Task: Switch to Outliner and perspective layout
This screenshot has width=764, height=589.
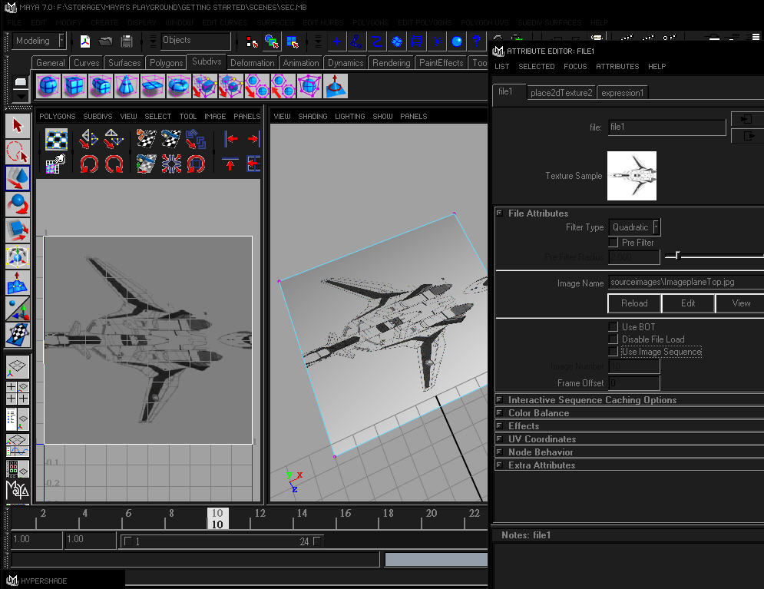Action: pos(18,419)
